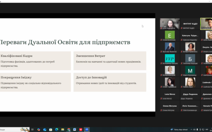Select the Б avatar participant tile
Image resolution: width=212 pixels, height=132 pixels.
pos(190,59)
